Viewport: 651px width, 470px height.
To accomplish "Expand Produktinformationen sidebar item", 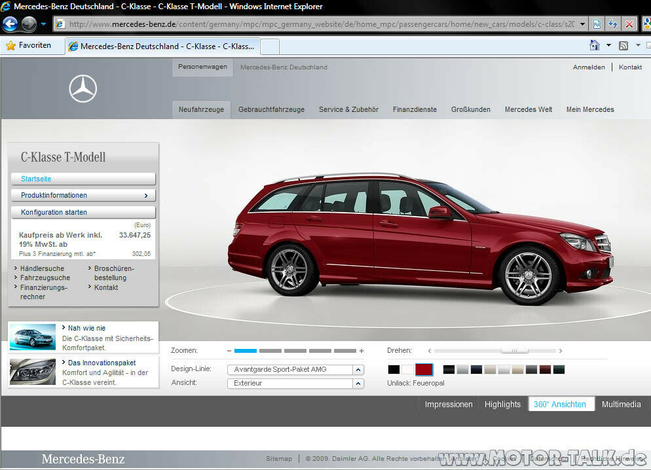I will coord(83,195).
